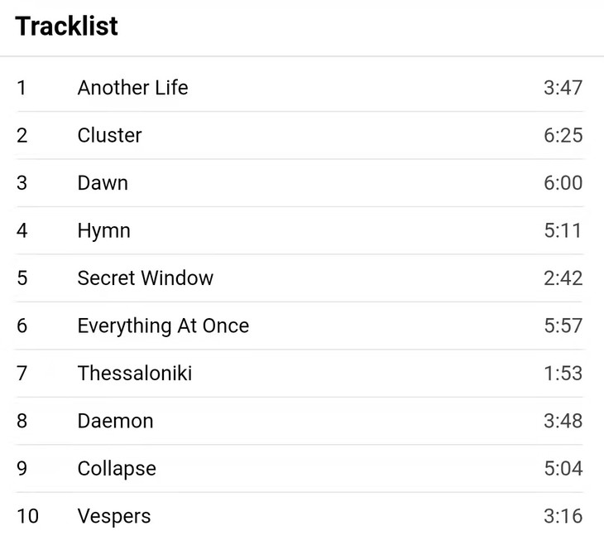Click the Tracklist heading
Screen dimensions: 604x560
(67, 27)
